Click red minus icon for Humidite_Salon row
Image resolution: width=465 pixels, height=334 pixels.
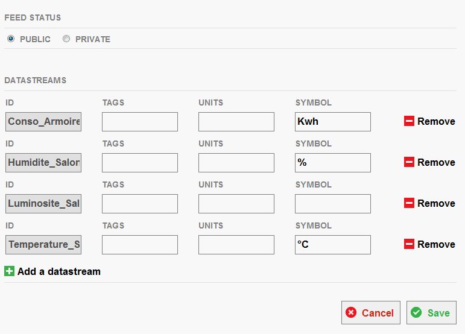click(x=409, y=162)
